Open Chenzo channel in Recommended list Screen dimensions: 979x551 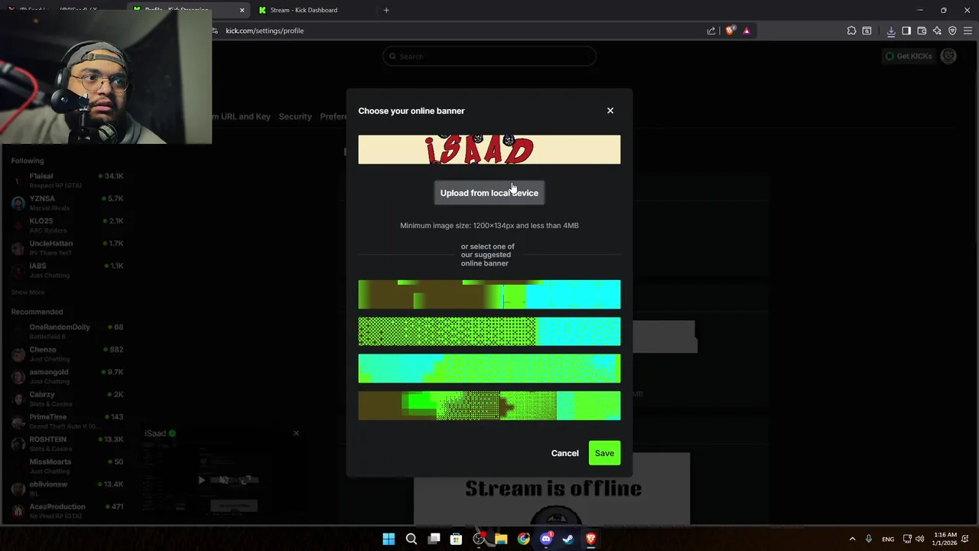[67, 354]
